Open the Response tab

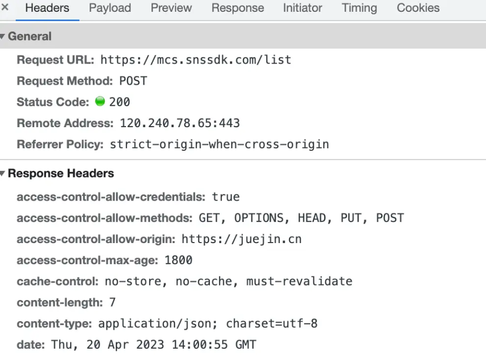click(x=238, y=8)
